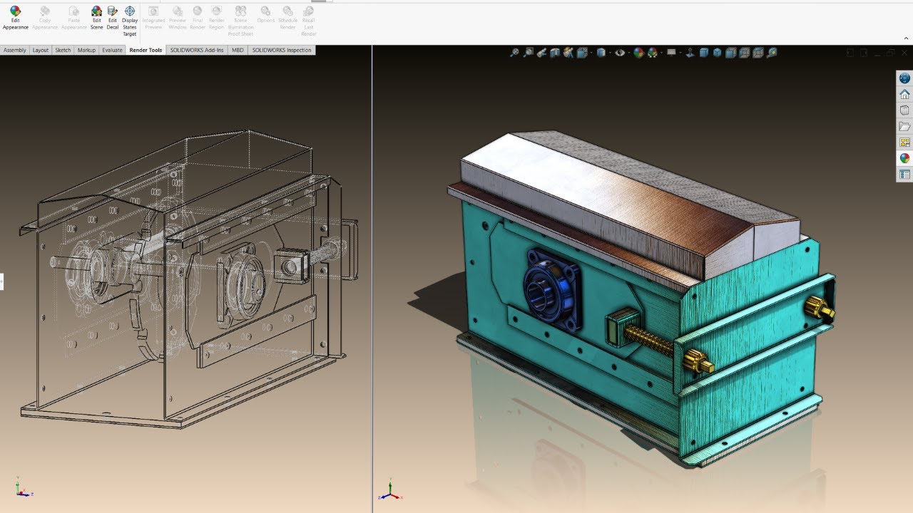Switch to the Sketch tab
913x513 pixels.
pos(63,51)
